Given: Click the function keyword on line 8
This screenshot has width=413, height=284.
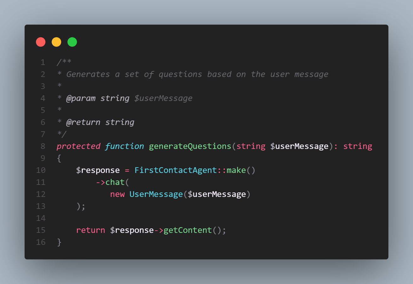Looking at the screenshot, I should pyautogui.click(x=125, y=146).
